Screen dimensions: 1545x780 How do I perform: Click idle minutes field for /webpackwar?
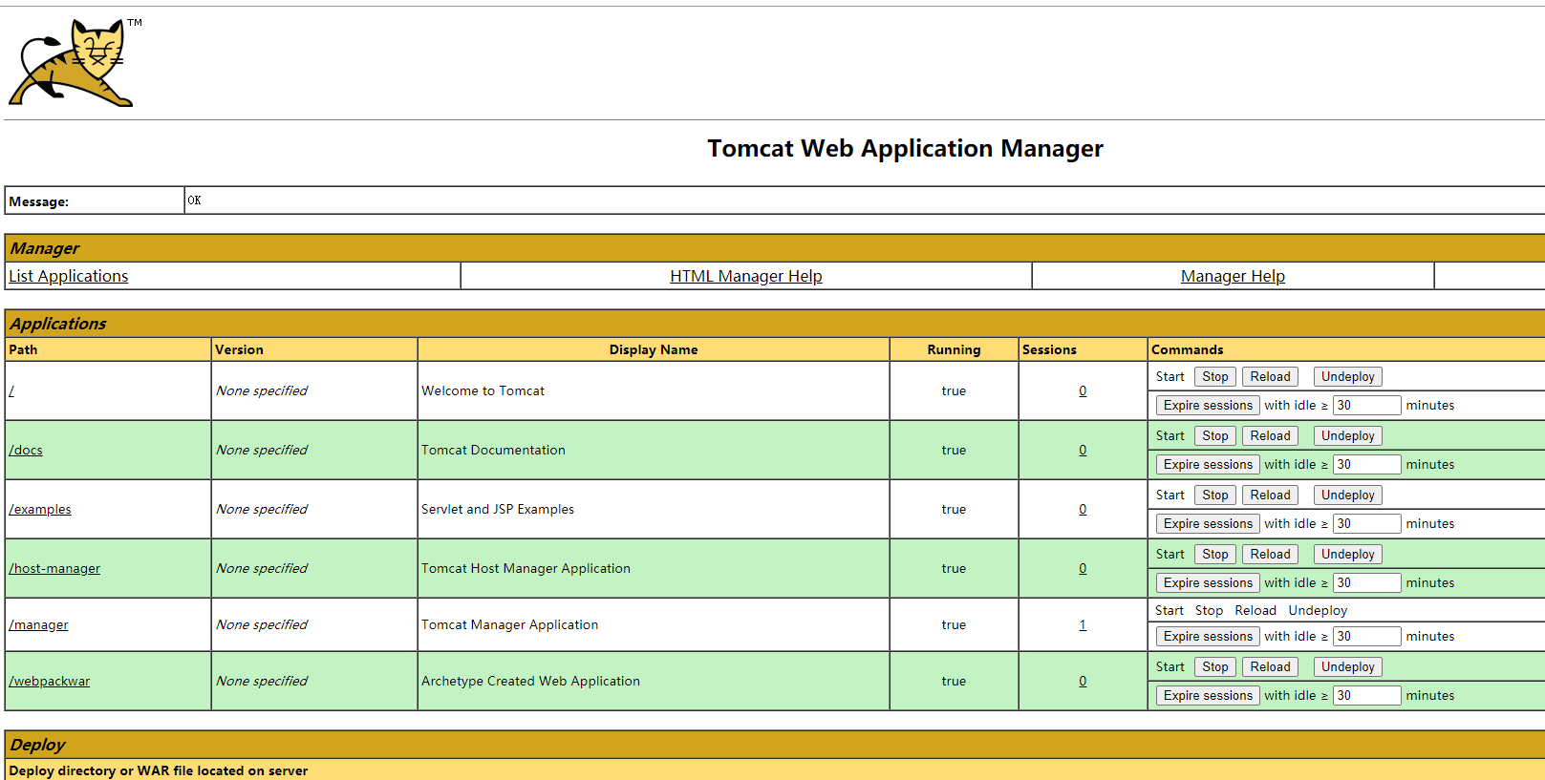[x=1366, y=696]
